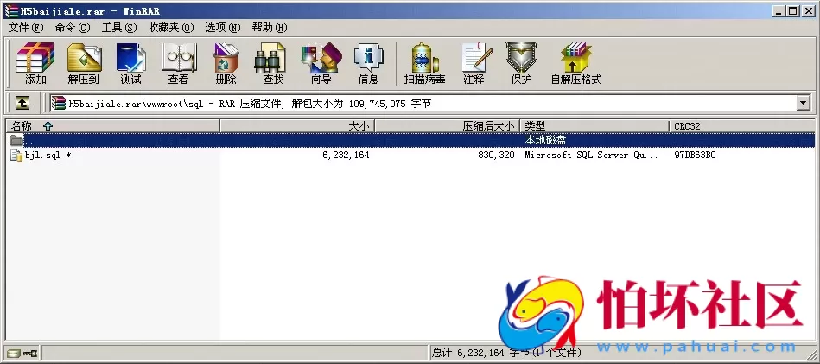Open the 选项(N) menu
Screen dimensions: 820x364
tap(222, 28)
